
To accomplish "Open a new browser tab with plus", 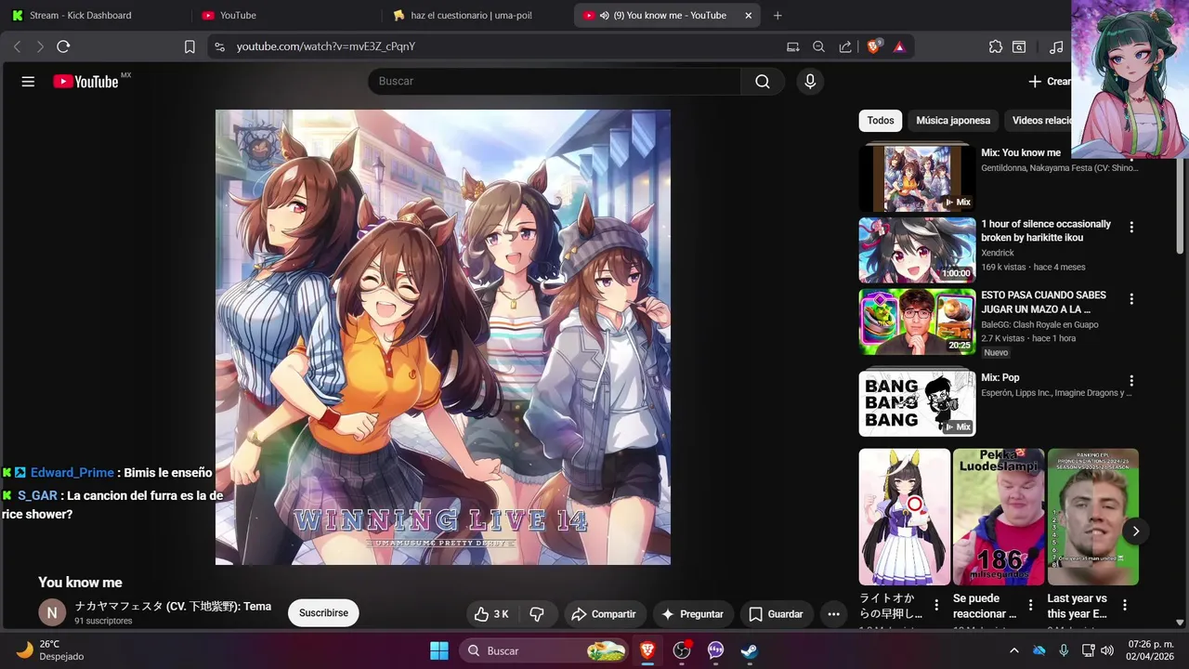I will (x=777, y=16).
